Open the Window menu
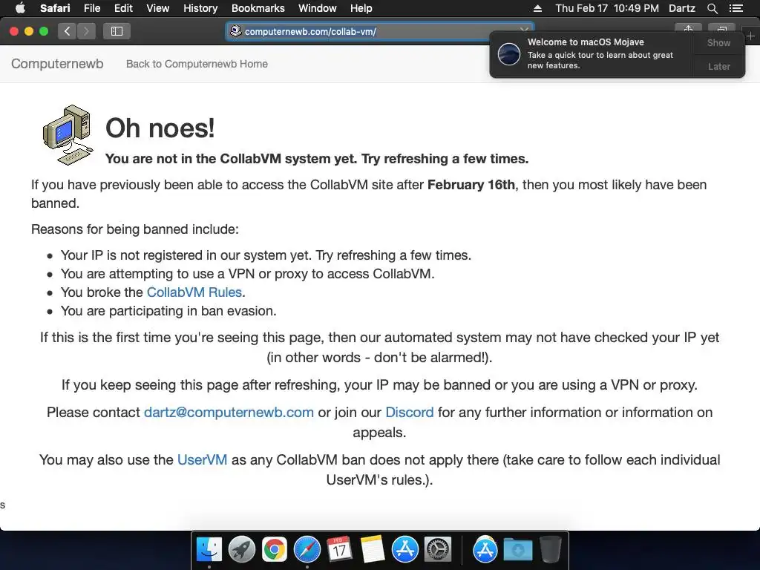760x570 pixels. click(x=318, y=8)
